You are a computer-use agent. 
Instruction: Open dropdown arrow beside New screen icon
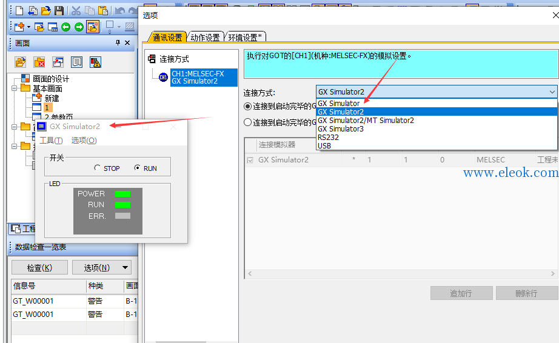[28, 27]
